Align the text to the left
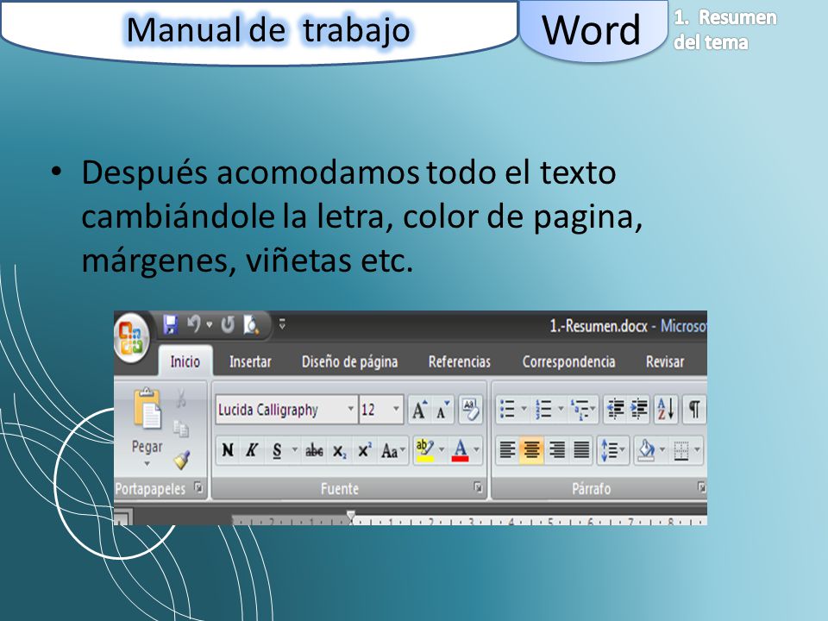Image resolution: width=828 pixels, height=621 pixels. 507,450
